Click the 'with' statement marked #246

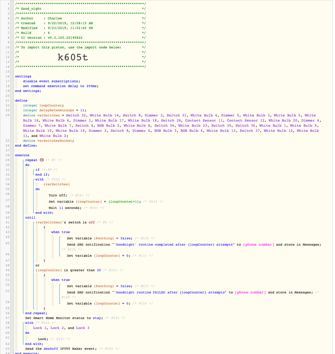(x=29, y=323)
